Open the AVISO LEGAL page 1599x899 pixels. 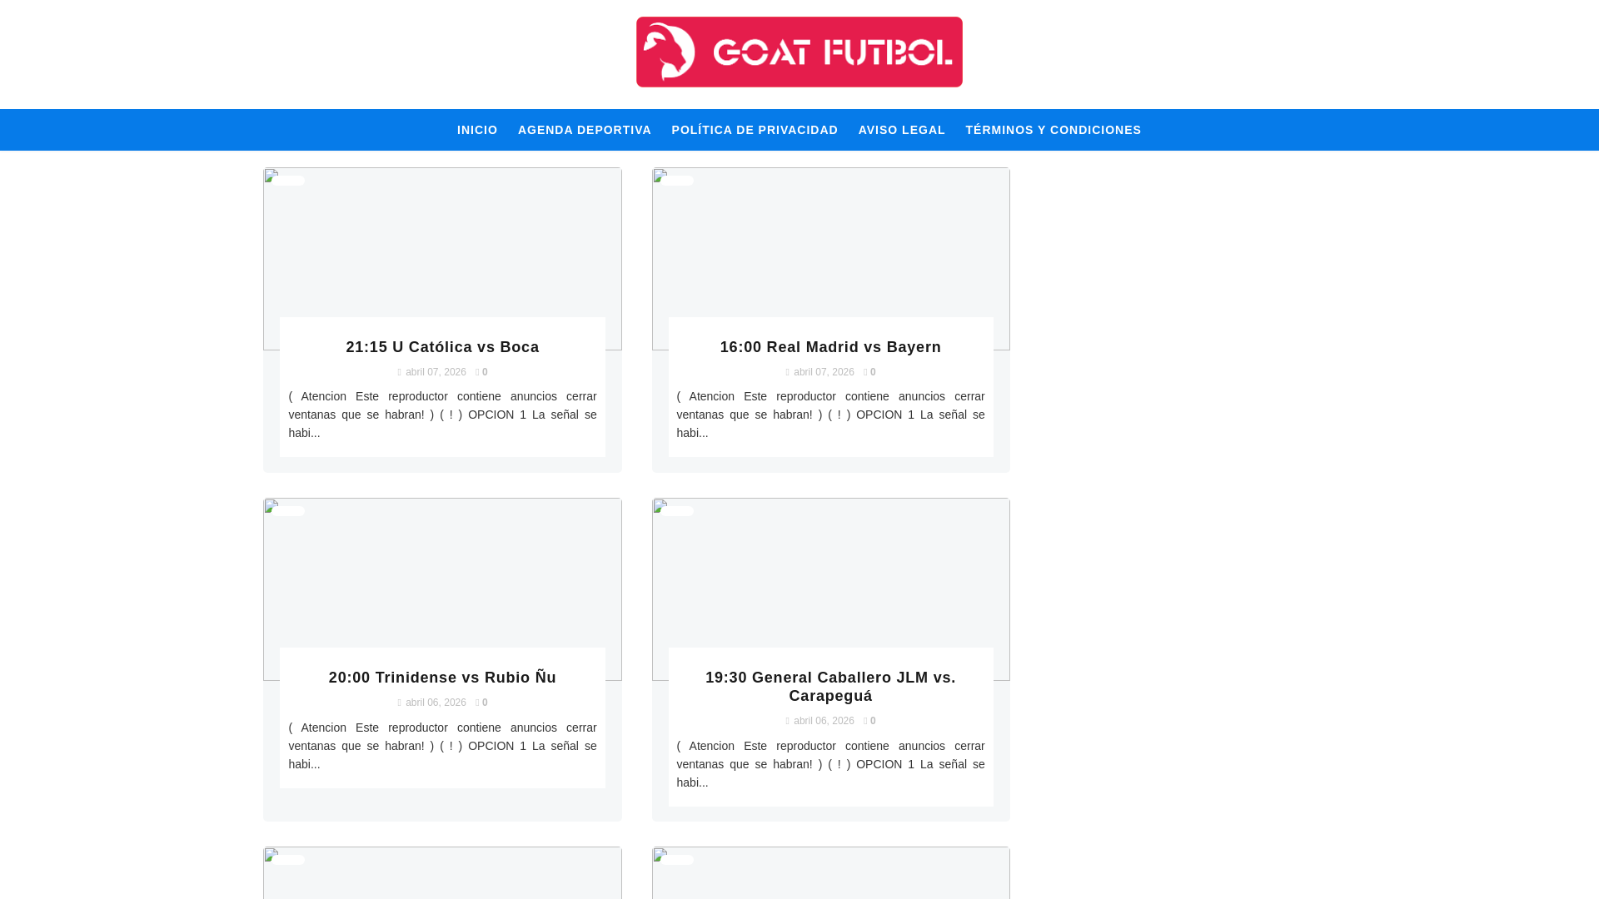tap(902, 130)
